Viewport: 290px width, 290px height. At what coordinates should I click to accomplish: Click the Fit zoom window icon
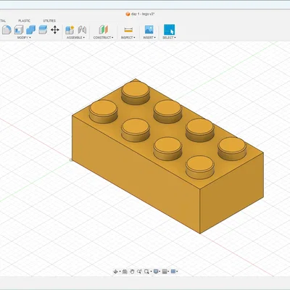click(x=146, y=272)
